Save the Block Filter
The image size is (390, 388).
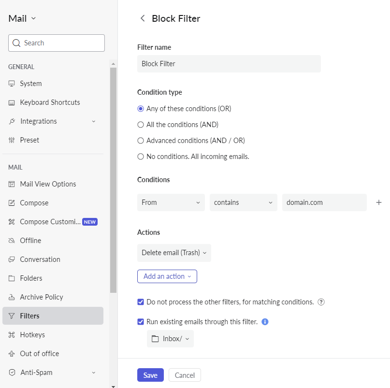[x=150, y=374]
